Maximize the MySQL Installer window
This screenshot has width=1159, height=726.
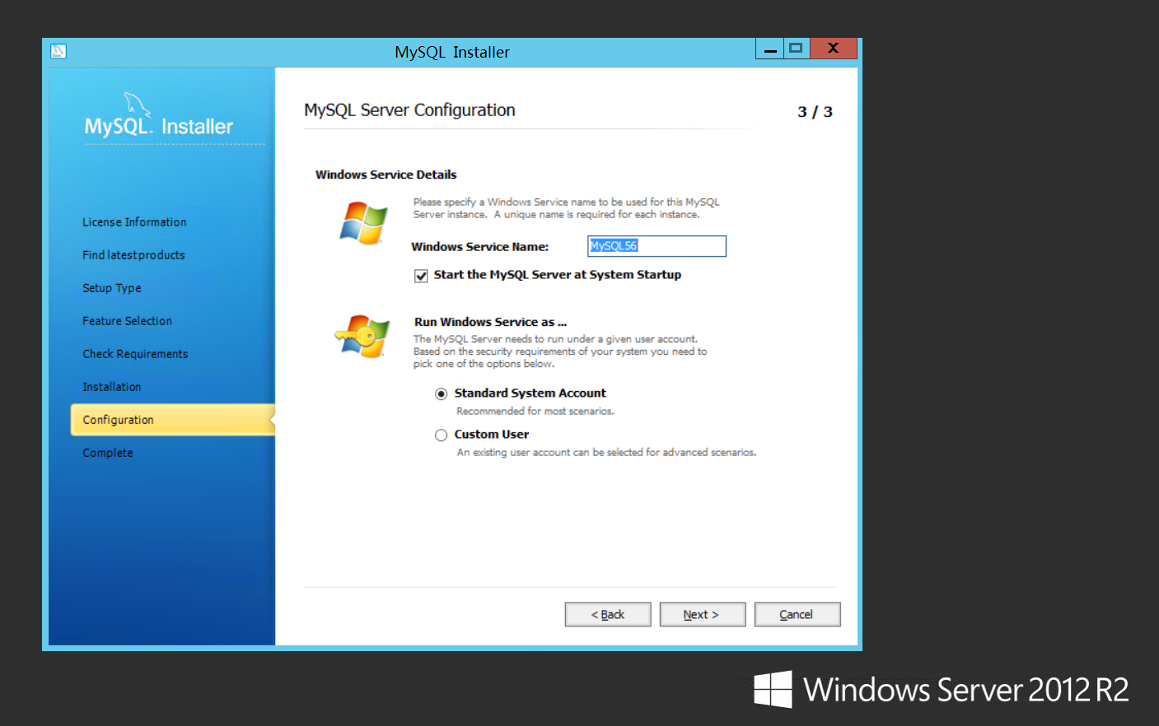(x=796, y=49)
